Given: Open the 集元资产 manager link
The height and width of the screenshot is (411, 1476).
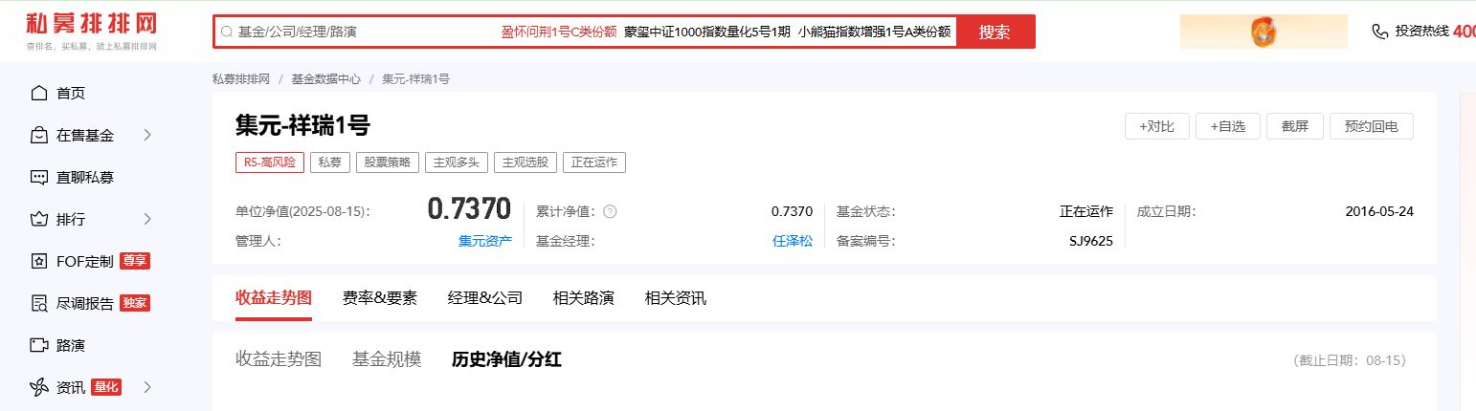Looking at the screenshot, I should click(485, 241).
